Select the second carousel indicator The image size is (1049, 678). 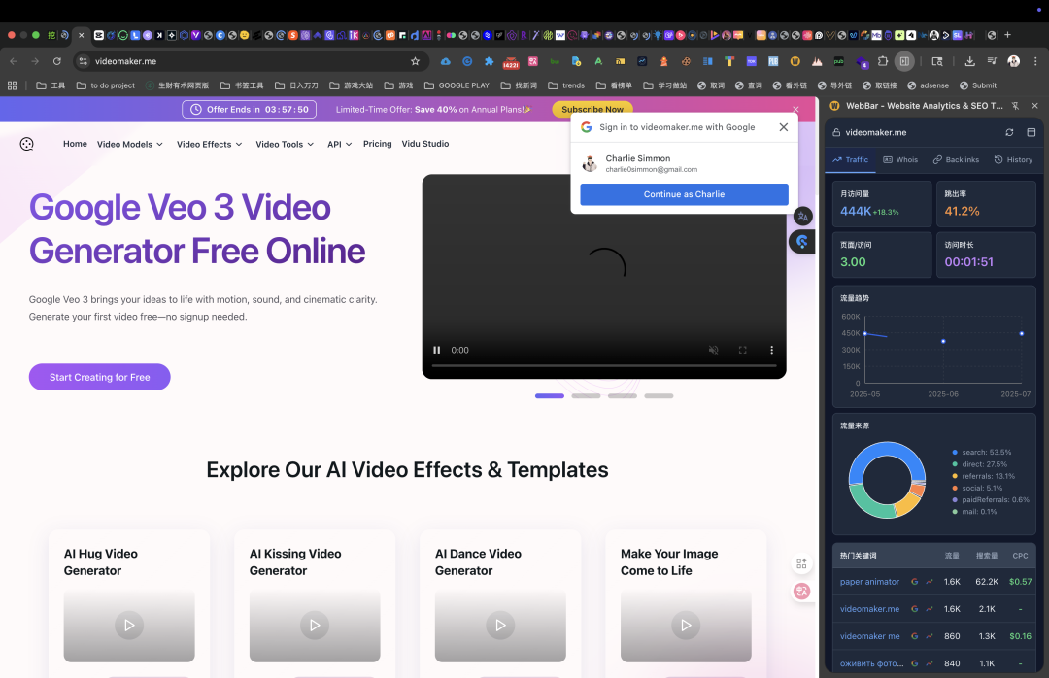pyautogui.click(x=586, y=396)
